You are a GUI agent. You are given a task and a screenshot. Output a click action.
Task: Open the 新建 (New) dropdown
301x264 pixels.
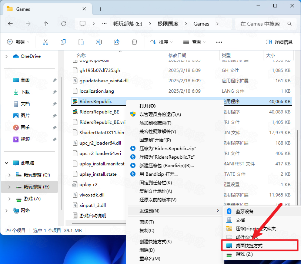point(18,42)
